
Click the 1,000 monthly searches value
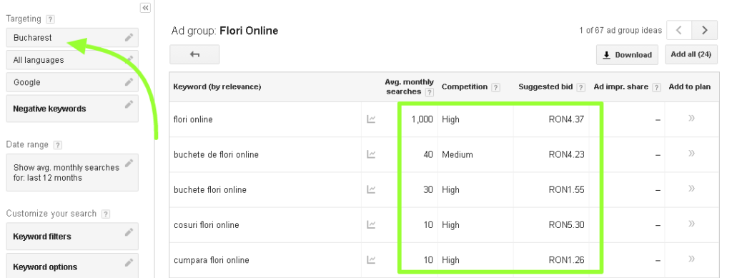tap(422, 119)
